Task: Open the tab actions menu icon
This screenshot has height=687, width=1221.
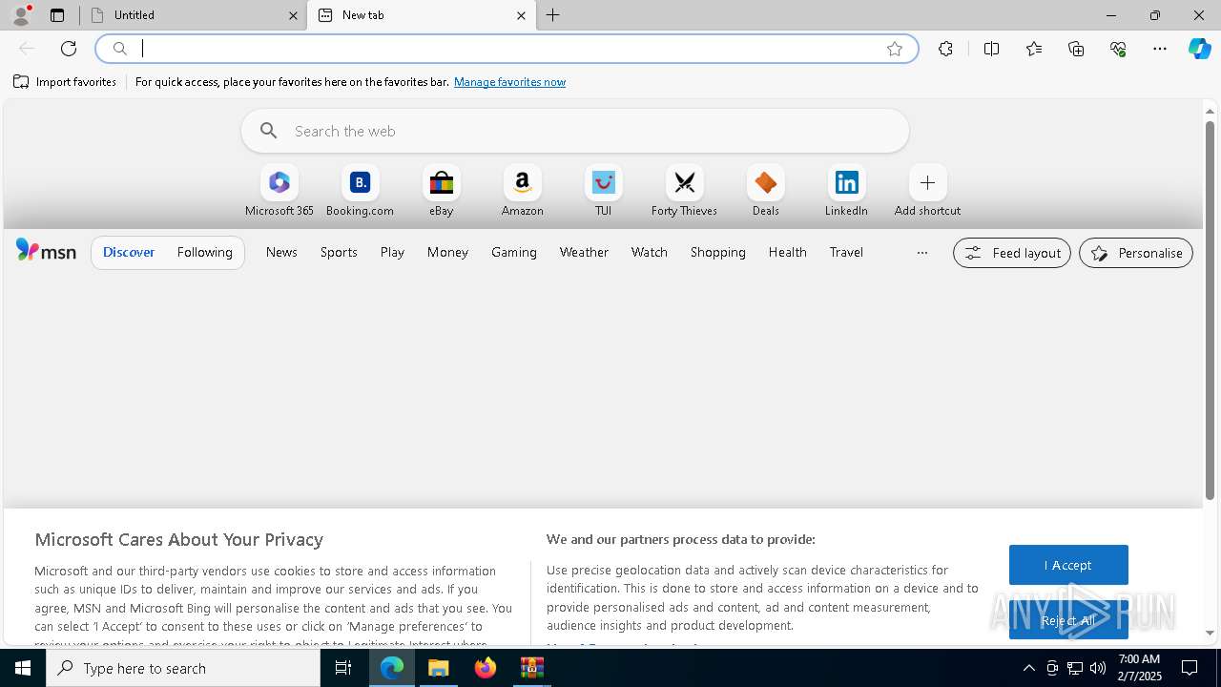Action: point(57,15)
